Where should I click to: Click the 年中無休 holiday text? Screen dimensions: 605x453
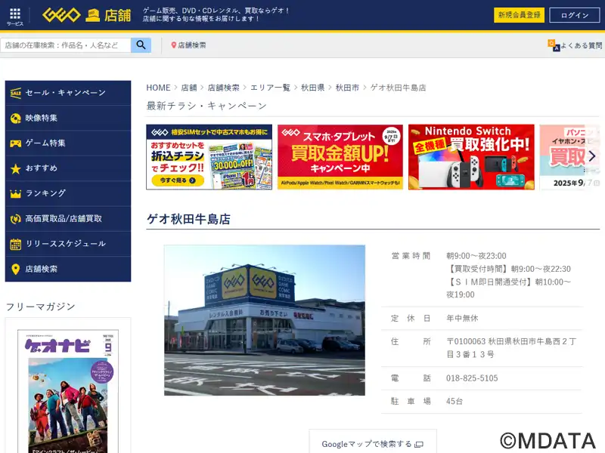462,318
